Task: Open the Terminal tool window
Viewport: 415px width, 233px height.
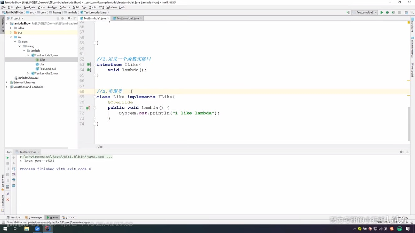Action: coord(13,217)
